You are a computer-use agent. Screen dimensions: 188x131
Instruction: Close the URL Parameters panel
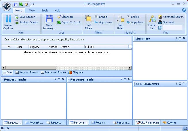(x=184, y=83)
